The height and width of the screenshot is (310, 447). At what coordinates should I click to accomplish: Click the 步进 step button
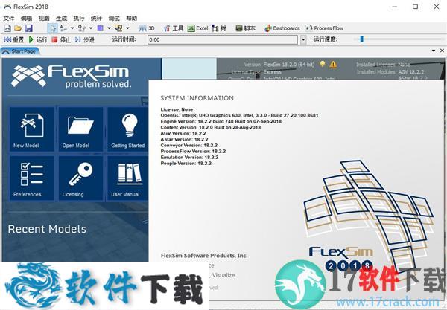(85, 40)
